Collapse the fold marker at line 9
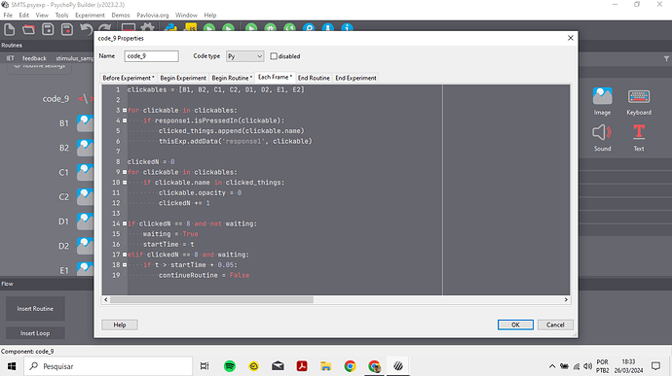672x376 pixels. point(125,172)
